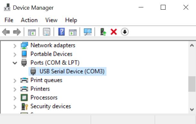Image resolution: width=196 pixels, height=124 pixels.
Task: Click the Update driver green arrow icon
Action: (103, 32)
